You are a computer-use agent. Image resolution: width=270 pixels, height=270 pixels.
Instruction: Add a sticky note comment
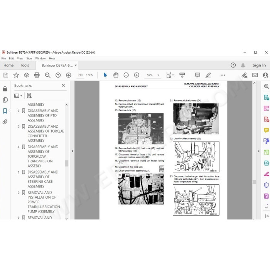[x=197, y=75]
